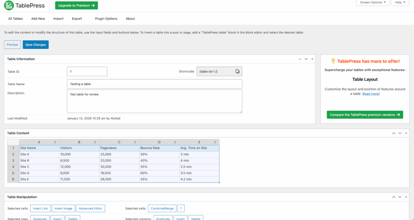Open the Add New tab
This screenshot has height=220, width=414.
coord(38,19)
